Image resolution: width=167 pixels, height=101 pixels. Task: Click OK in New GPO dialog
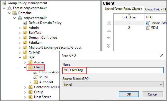[x=129, y=94]
